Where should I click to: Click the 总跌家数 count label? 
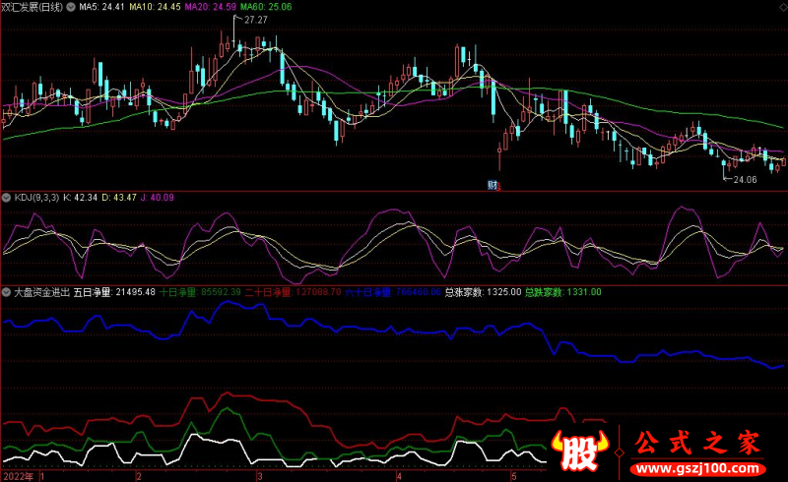coord(561,293)
